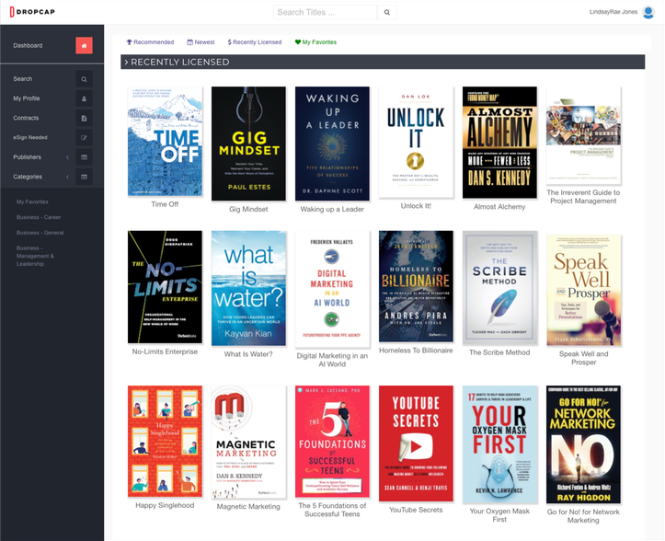Expand the Publishers menu chevron
The height and width of the screenshot is (541, 665).
click(67, 157)
